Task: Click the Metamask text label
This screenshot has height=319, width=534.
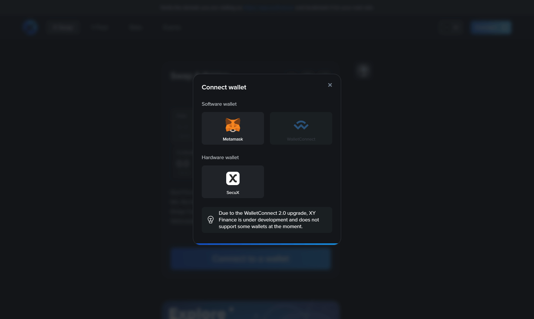Action: click(x=233, y=139)
